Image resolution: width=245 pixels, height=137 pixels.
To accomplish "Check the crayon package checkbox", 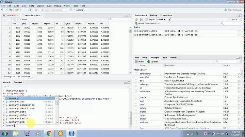I will click(136, 97).
